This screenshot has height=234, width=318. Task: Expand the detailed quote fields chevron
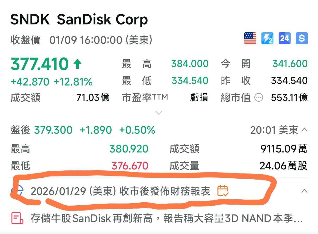tap(159, 113)
